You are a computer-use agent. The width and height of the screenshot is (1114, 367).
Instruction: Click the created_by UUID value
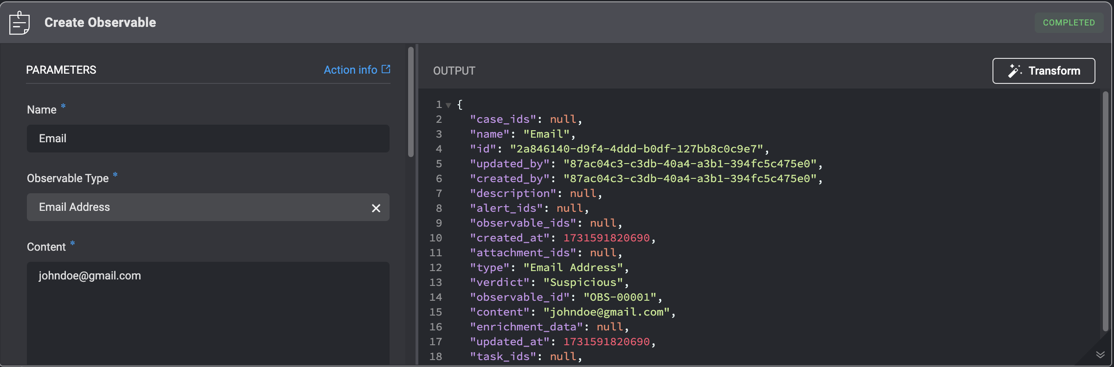pyautogui.click(x=690, y=178)
